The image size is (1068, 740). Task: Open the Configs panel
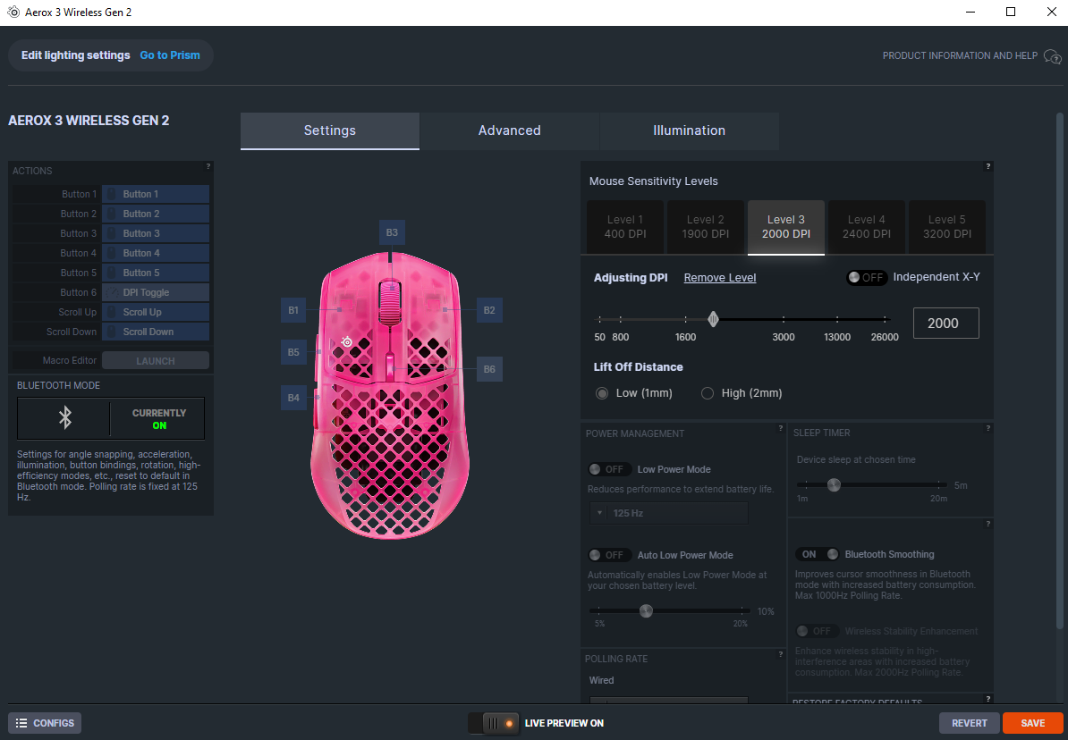point(45,723)
